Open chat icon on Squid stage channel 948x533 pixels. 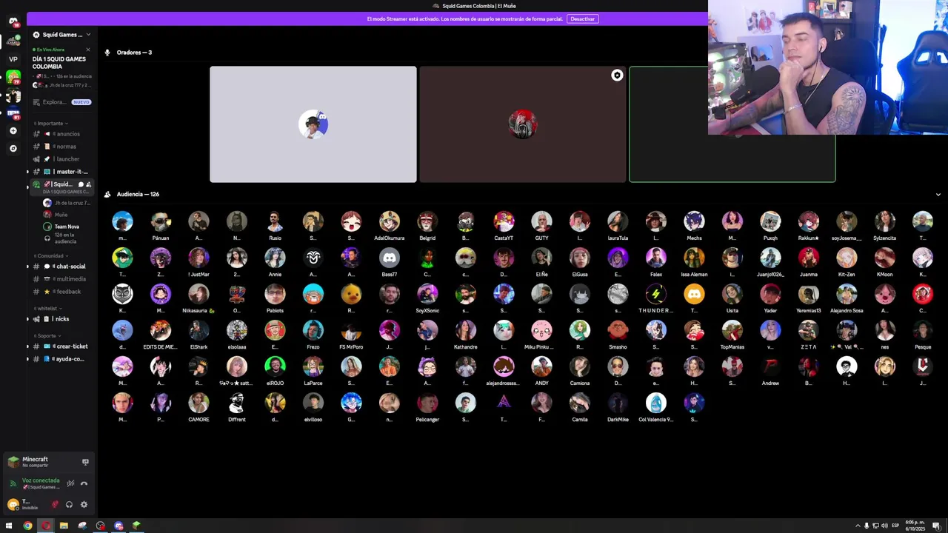click(x=81, y=184)
